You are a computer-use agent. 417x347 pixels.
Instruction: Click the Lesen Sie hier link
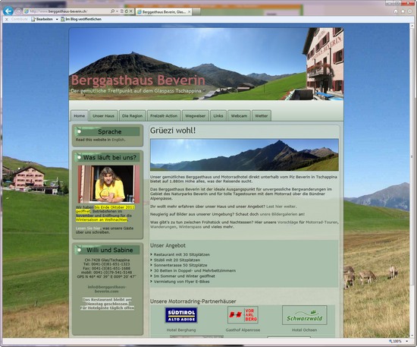click(88, 229)
